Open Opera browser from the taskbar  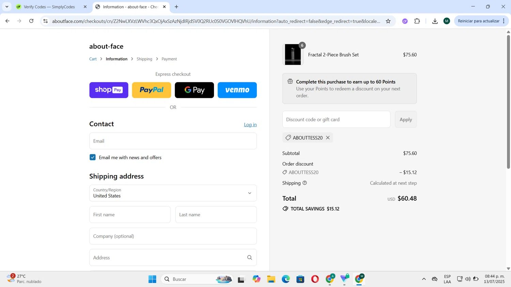[315, 279]
